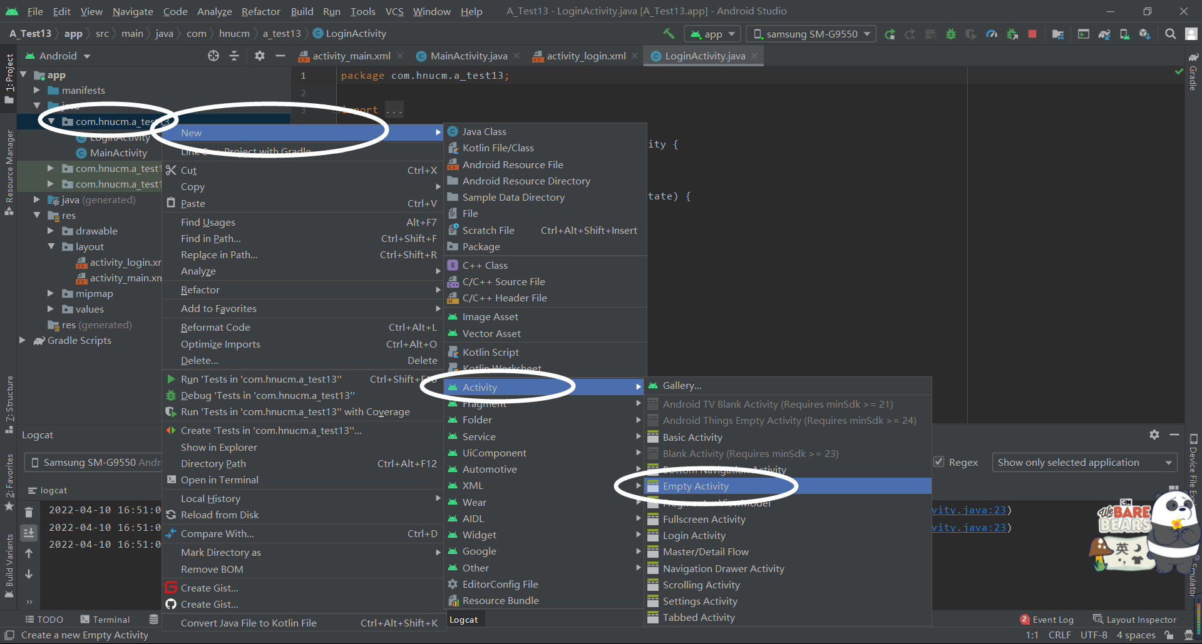Open the TODO tool window
Screen dimensions: 1202x644
tap(44, 619)
